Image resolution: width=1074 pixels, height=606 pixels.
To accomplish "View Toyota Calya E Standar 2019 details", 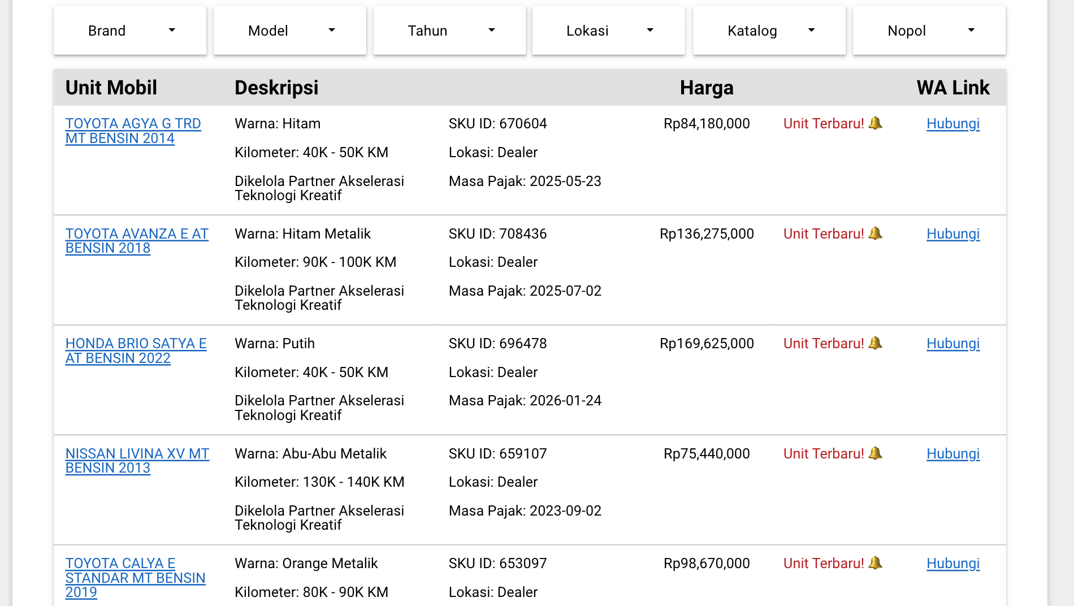I will point(135,578).
